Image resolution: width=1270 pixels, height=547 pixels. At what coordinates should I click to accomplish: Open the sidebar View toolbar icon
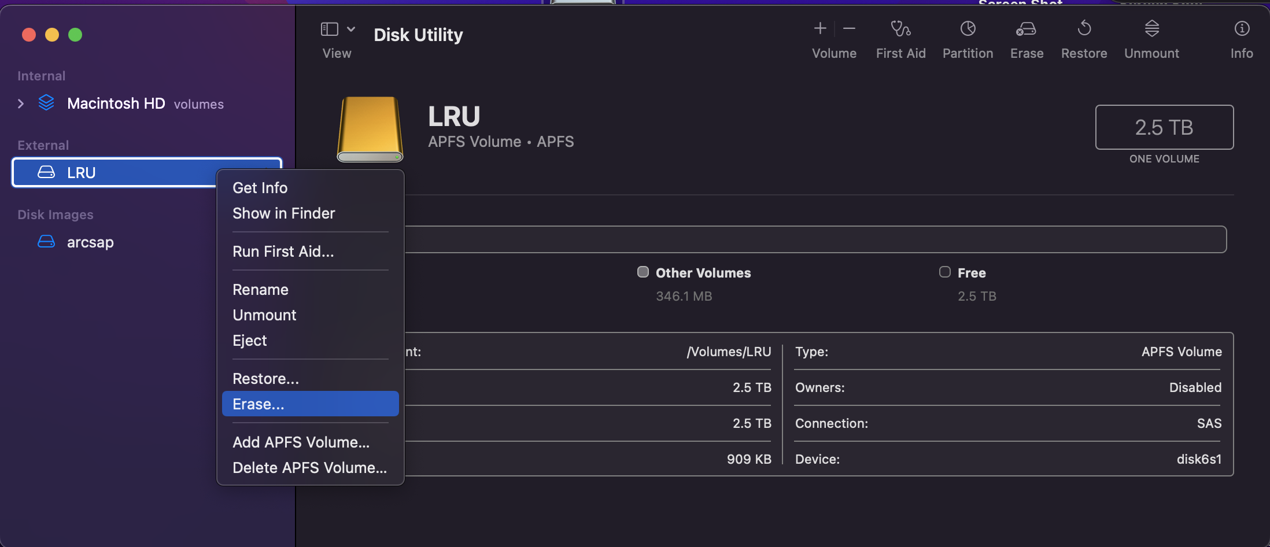[x=329, y=29]
